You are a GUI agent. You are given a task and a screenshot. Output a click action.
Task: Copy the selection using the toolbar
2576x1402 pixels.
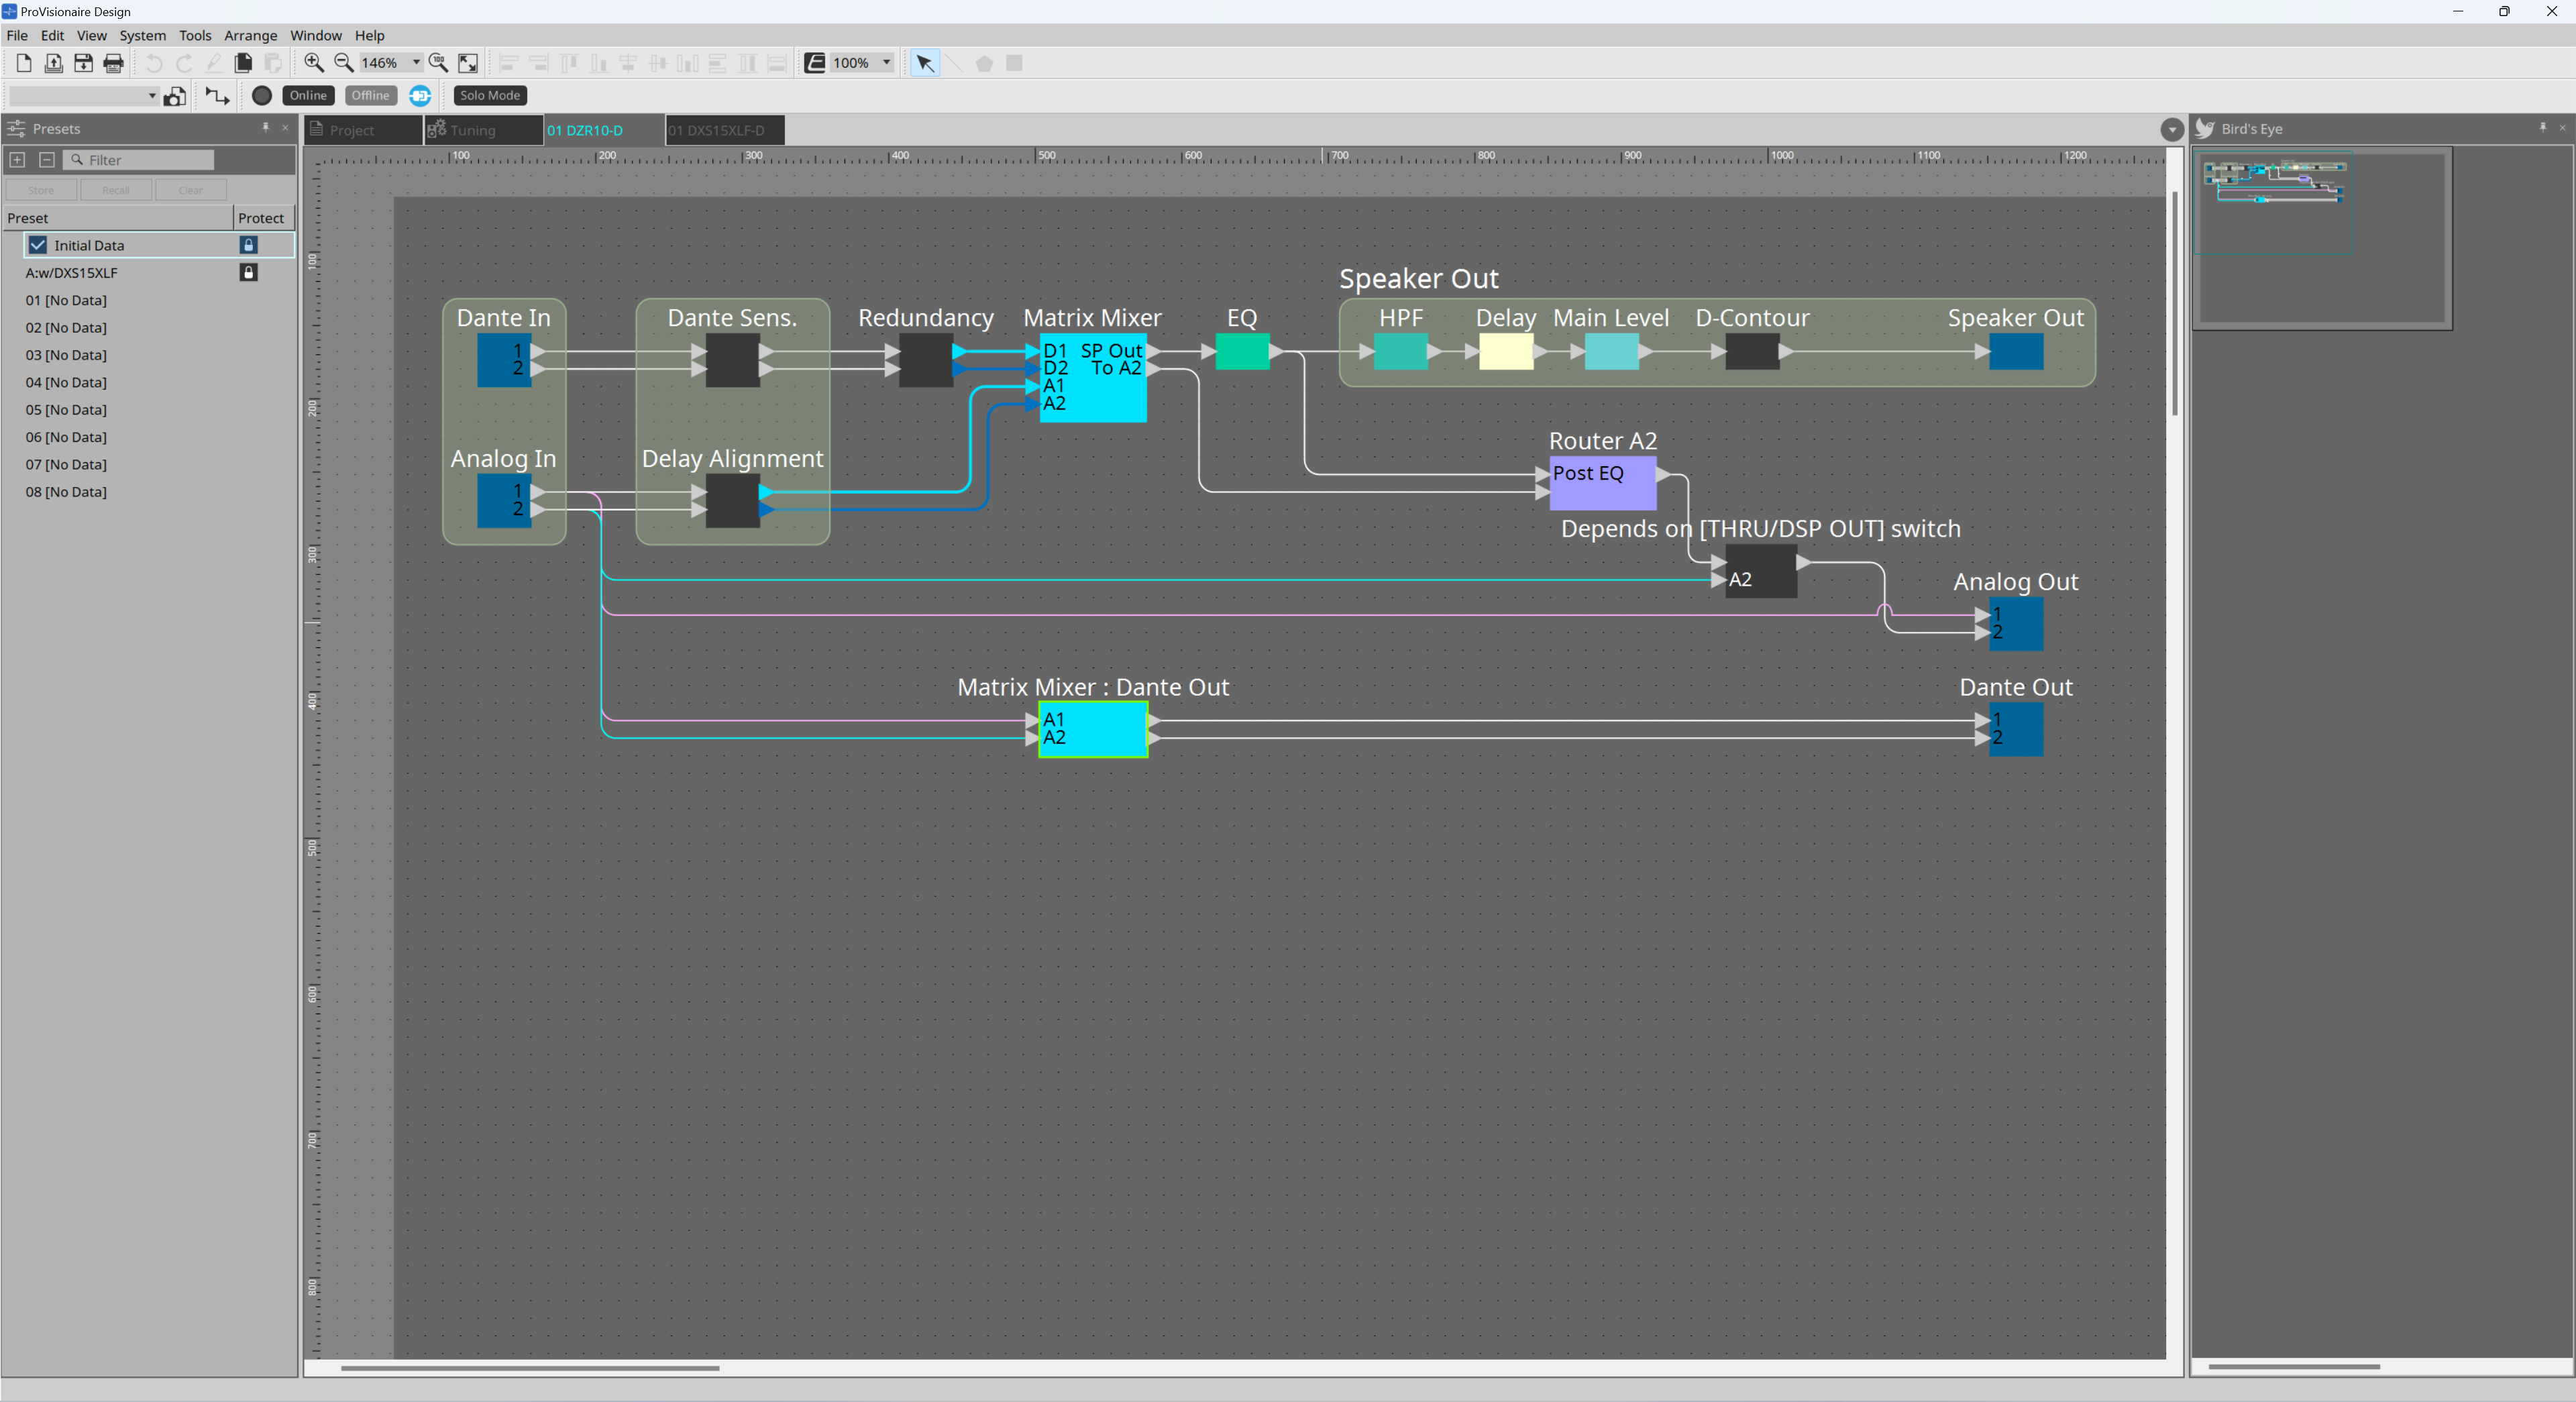click(x=243, y=63)
